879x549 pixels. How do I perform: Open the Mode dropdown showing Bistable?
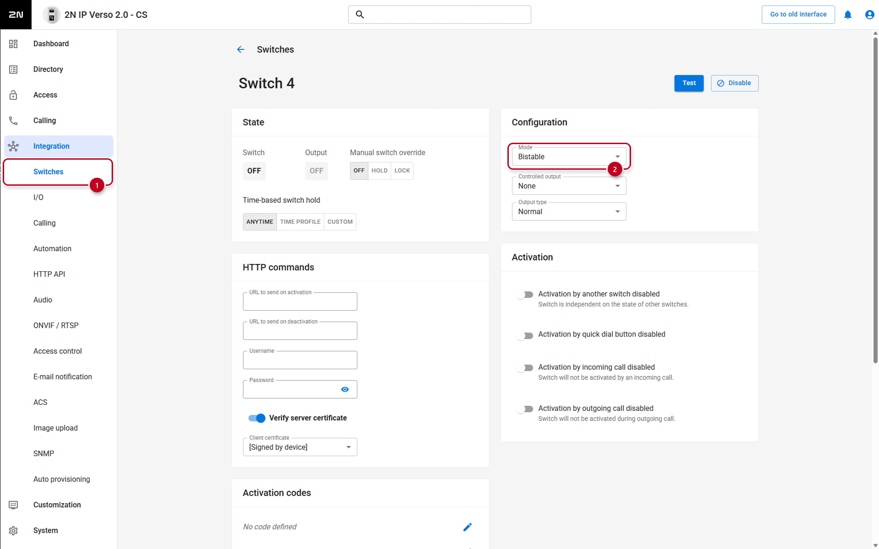click(569, 156)
